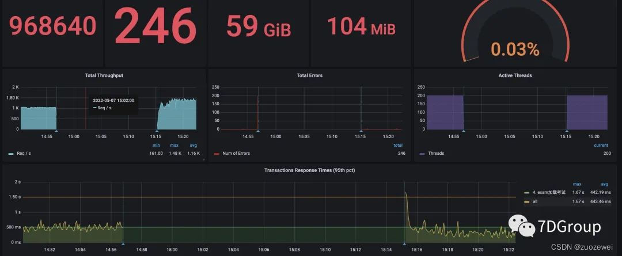Click the 1.16 K avg value

(194, 154)
